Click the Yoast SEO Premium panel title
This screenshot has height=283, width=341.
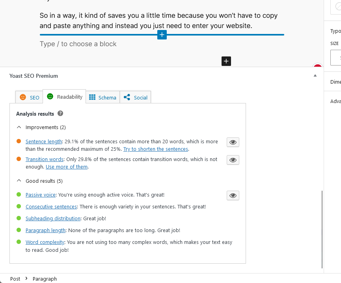point(34,76)
